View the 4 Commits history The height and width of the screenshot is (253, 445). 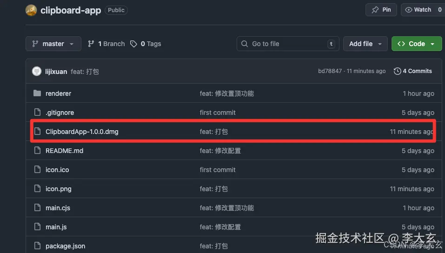(417, 71)
